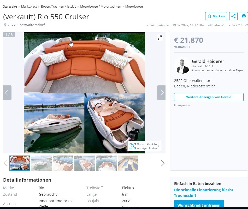Click Wunschkredit anfragen button
This screenshot has width=248, height=209.
[199, 204]
